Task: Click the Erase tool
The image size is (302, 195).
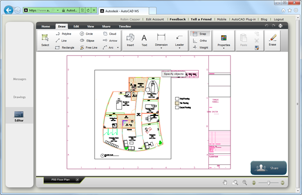Action: coord(272,40)
